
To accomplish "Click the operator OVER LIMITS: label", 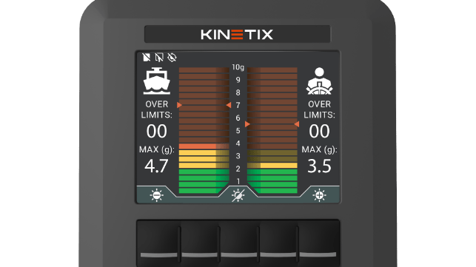I will pos(319,109).
